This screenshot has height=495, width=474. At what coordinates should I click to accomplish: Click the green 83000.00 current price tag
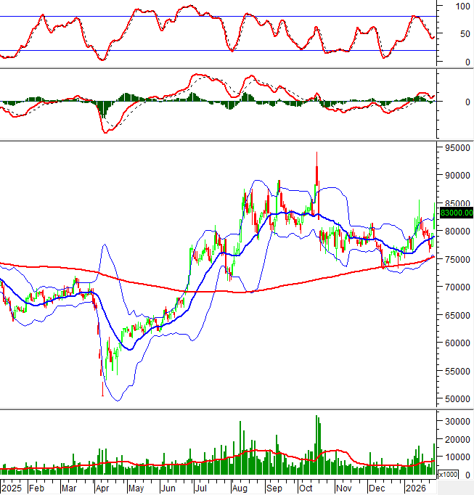[454, 213]
